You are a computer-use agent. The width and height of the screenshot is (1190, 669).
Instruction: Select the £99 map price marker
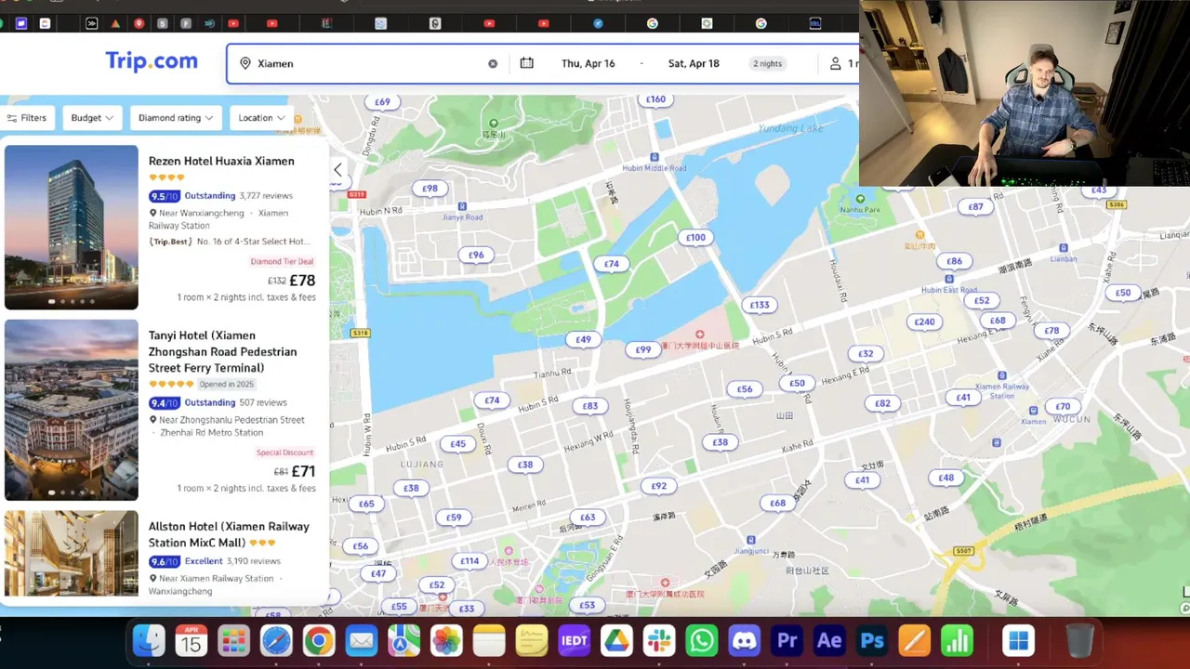[x=642, y=350]
